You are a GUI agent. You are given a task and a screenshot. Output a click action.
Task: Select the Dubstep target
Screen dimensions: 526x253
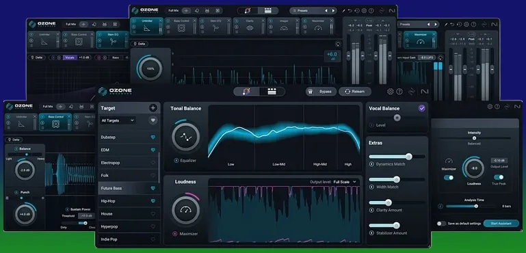129,137
